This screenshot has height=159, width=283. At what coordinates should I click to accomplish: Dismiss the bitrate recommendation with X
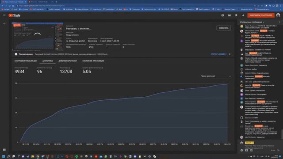click(229, 54)
